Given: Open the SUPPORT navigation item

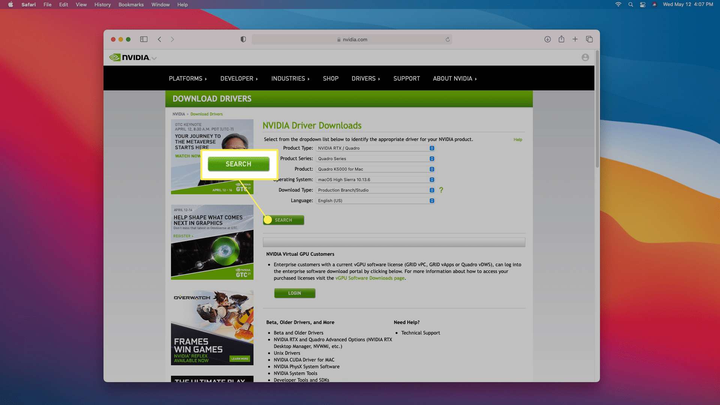Looking at the screenshot, I should 406,79.
